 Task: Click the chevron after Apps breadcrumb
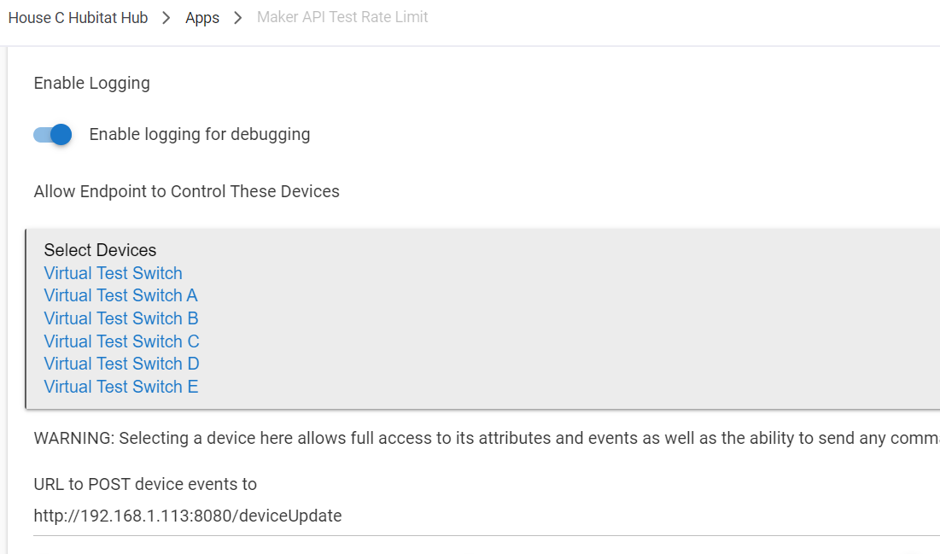tap(237, 18)
